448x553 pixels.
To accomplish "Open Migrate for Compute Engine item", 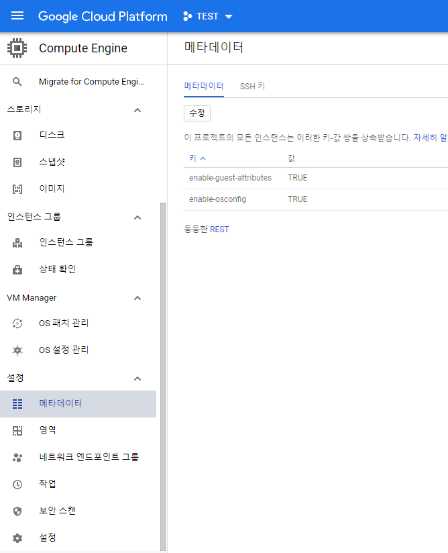I will pos(91,82).
